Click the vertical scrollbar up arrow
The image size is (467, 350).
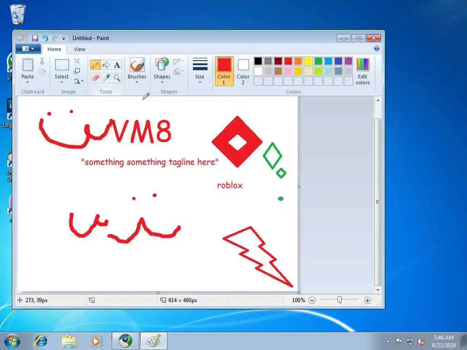(378, 100)
